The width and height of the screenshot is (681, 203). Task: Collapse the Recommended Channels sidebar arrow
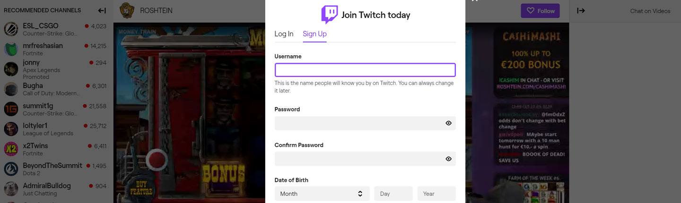pyautogui.click(x=102, y=10)
